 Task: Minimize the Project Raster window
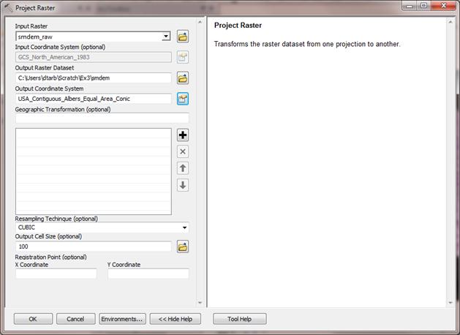point(410,6)
